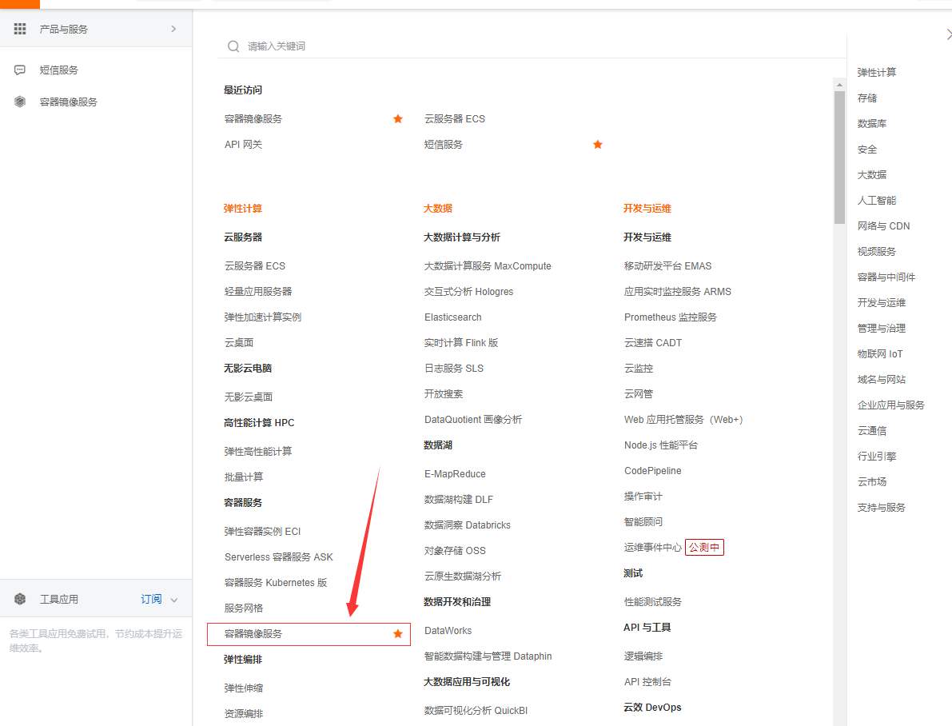Click the 工具应用 icon at bottom left

[20, 599]
